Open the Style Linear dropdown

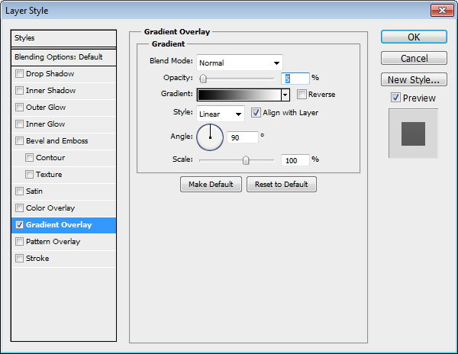click(x=220, y=114)
